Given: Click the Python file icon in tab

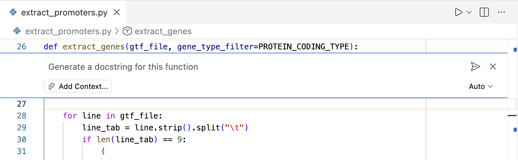Looking at the screenshot, I should [14, 13].
